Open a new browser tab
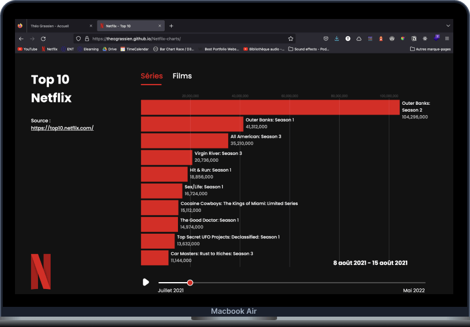 point(171,26)
